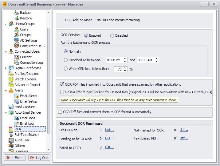Screen dimensions: 220x166
Task: Increase the 10:00 PM start time
Action: point(125,59)
